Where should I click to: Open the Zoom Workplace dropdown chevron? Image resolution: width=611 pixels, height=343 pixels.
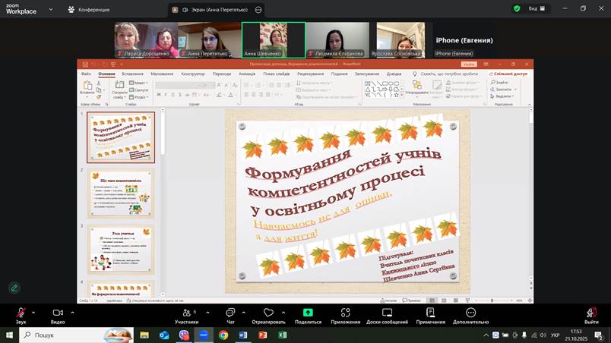point(51,9)
